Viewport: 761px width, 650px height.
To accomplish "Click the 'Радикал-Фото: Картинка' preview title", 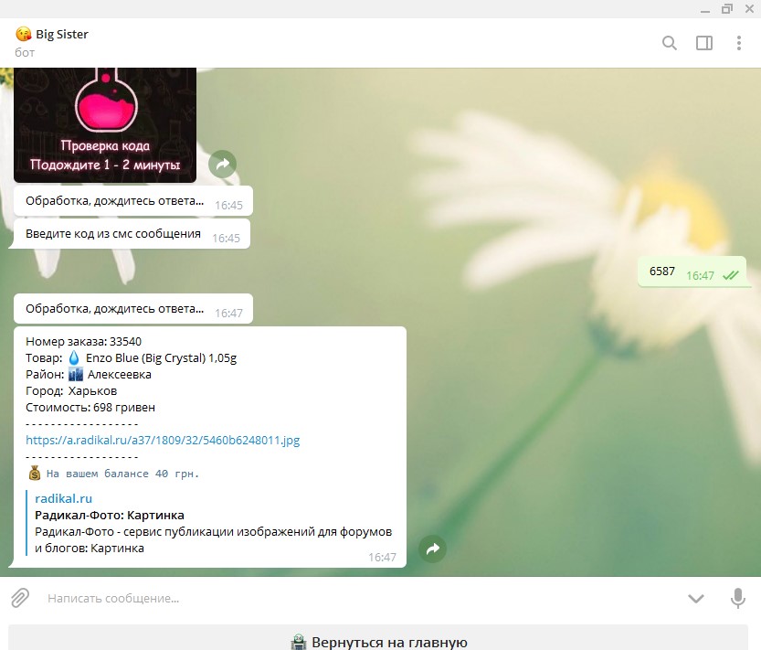I will [109, 515].
